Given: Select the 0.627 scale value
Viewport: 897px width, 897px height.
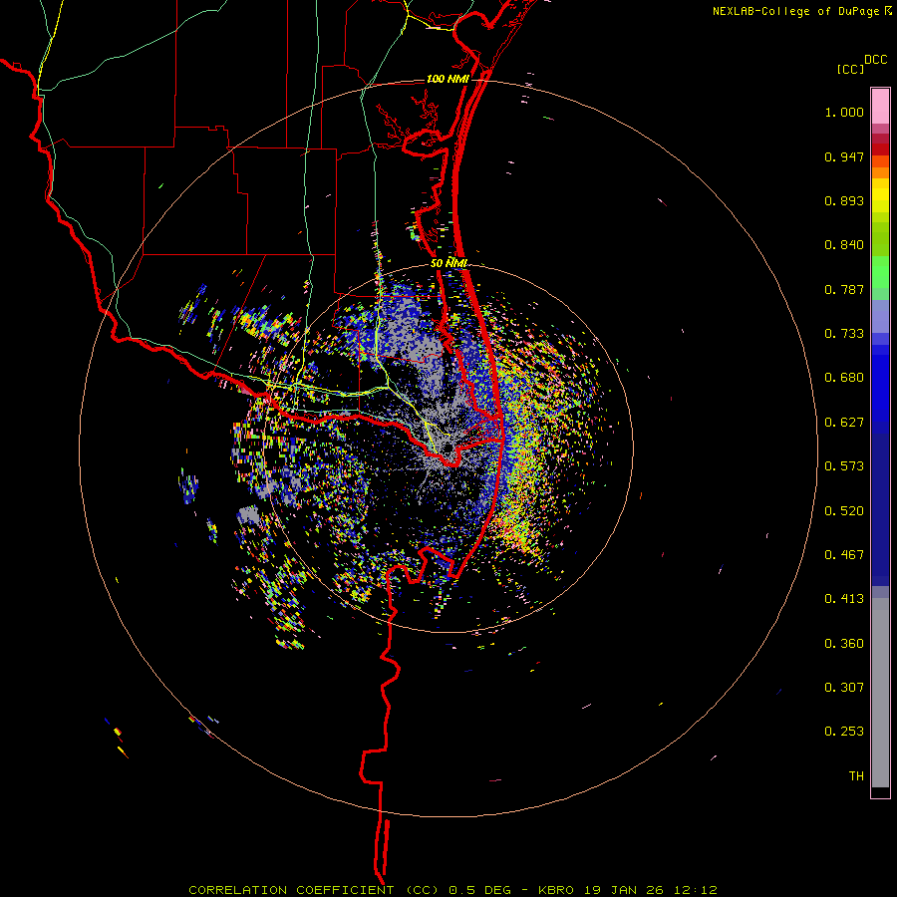Looking at the screenshot, I should (844, 423).
